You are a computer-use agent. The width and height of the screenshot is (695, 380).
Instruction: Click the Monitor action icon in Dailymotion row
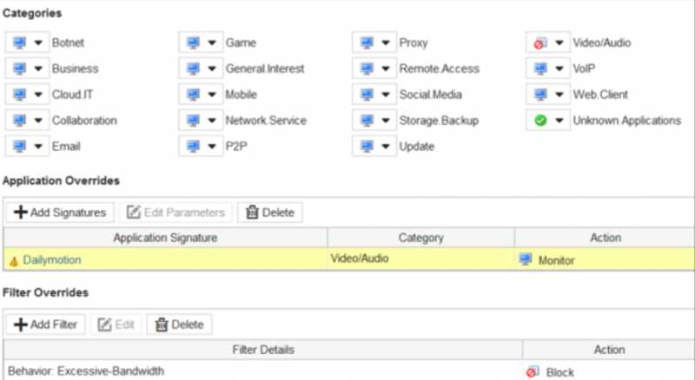tap(525, 259)
